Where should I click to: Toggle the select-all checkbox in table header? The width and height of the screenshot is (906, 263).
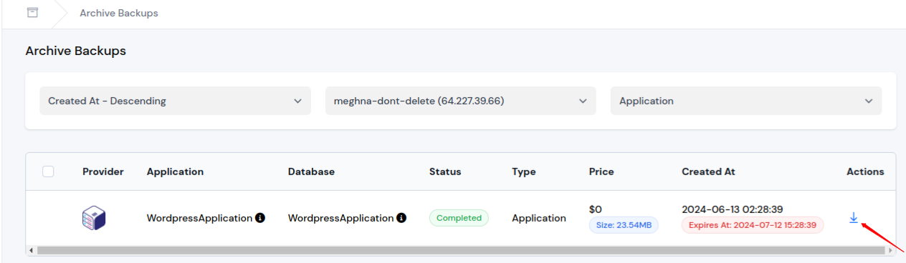[48, 172]
